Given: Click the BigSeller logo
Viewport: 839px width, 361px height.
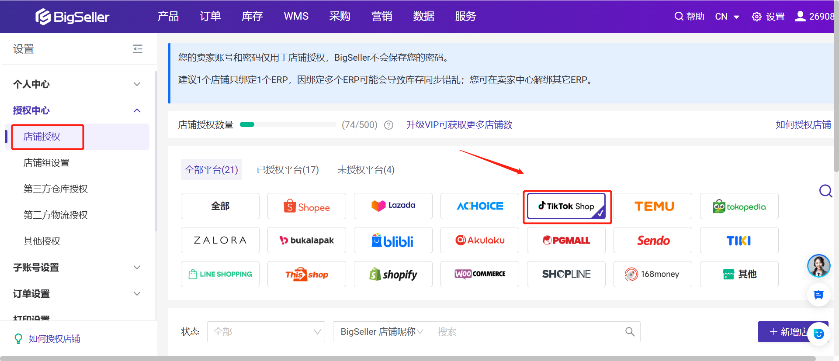Looking at the screenshot, I should [x=73, y=17].
